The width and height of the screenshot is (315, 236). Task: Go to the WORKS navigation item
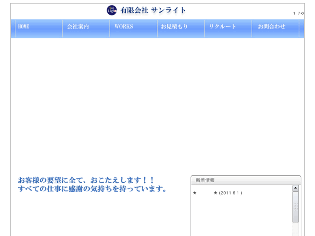pyautogui.click(x=133, y=29)
